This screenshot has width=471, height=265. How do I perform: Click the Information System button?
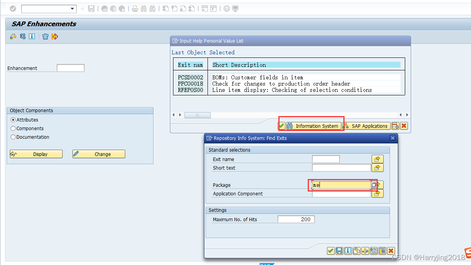313,126
